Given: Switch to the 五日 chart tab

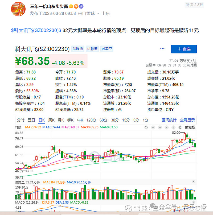Looking at the screenshot, I should point(31,120).
